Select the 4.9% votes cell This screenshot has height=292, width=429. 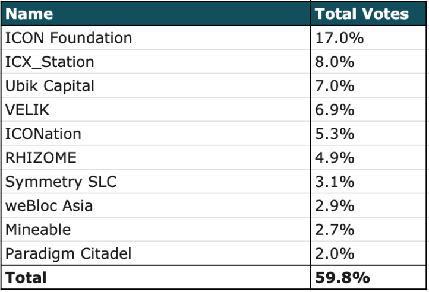coord(368,158)
